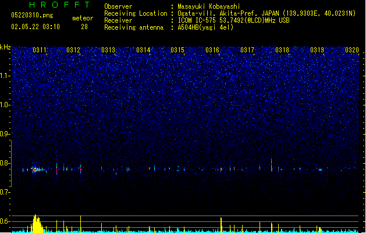Click the Receiving Location label

coord(136,13)
